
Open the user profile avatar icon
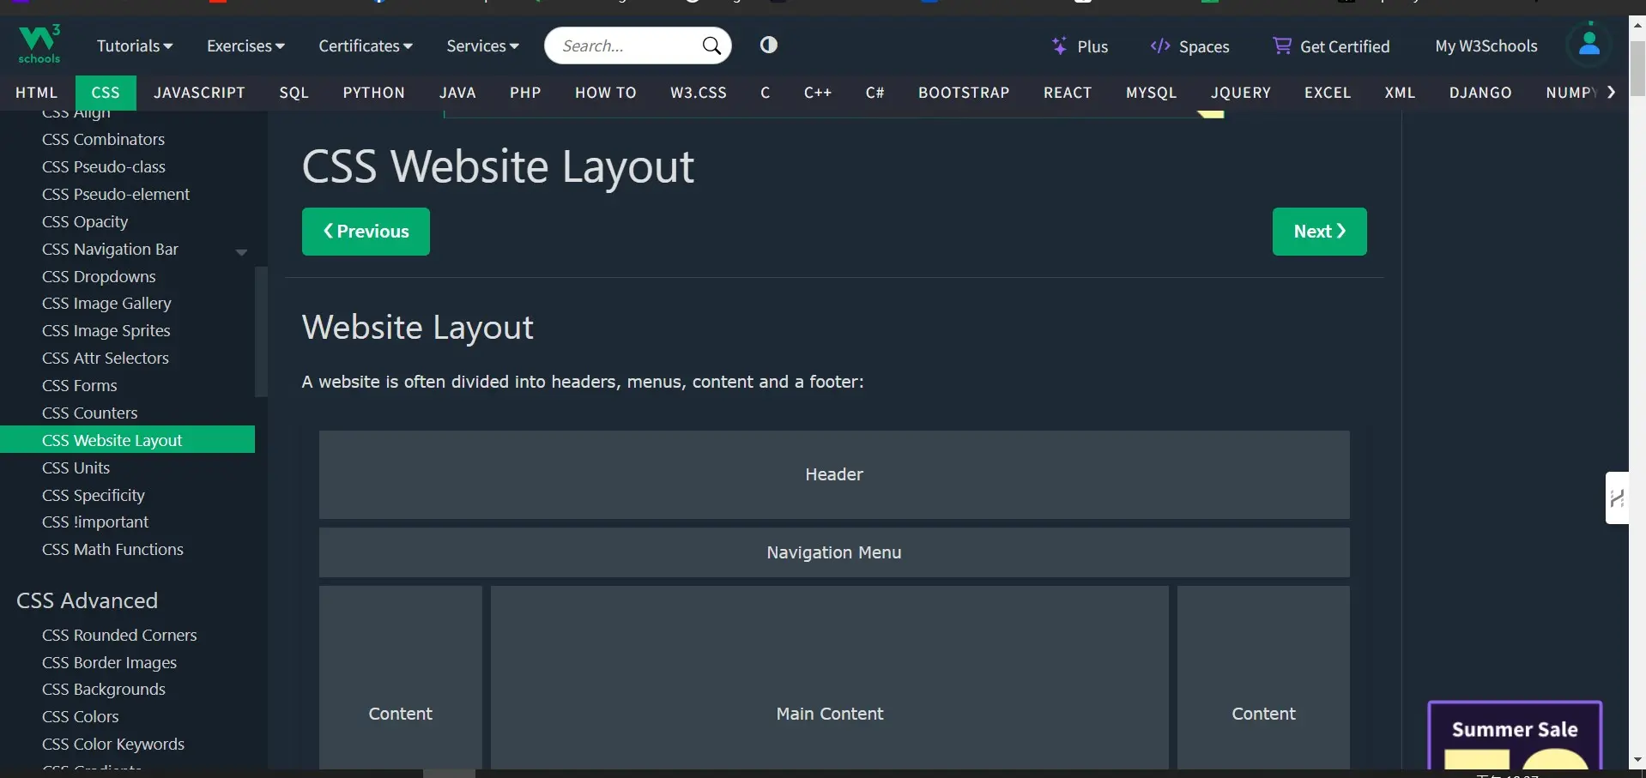point(1589,45)
